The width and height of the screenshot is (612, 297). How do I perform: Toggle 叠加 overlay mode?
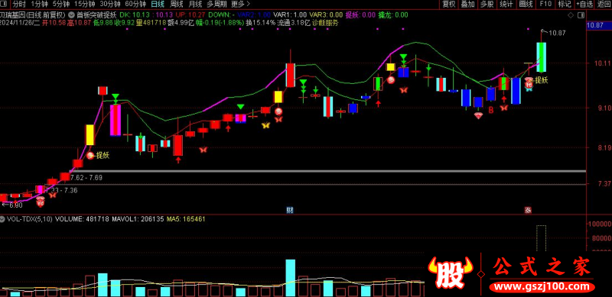pos(468,5)
